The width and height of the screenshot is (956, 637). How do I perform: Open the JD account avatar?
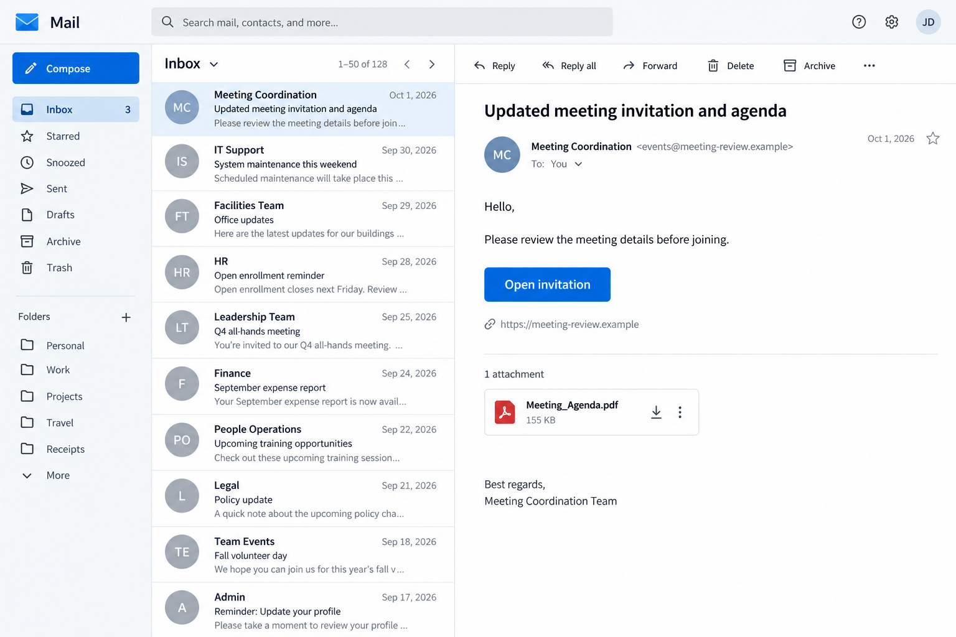pyautogui.click(x=928, y=22)
